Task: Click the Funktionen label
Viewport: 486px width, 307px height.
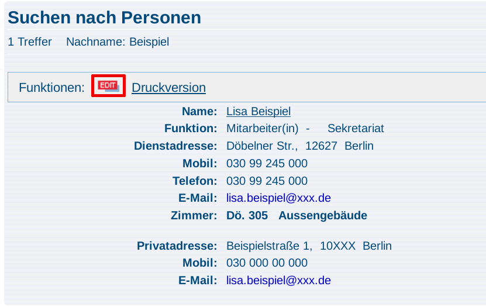Action: coord(52,88)
